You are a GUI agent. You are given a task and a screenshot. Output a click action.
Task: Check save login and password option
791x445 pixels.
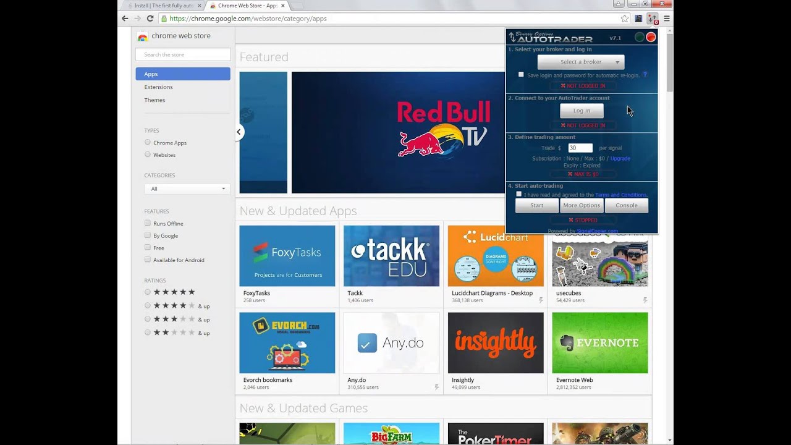(x=521, y=74)
